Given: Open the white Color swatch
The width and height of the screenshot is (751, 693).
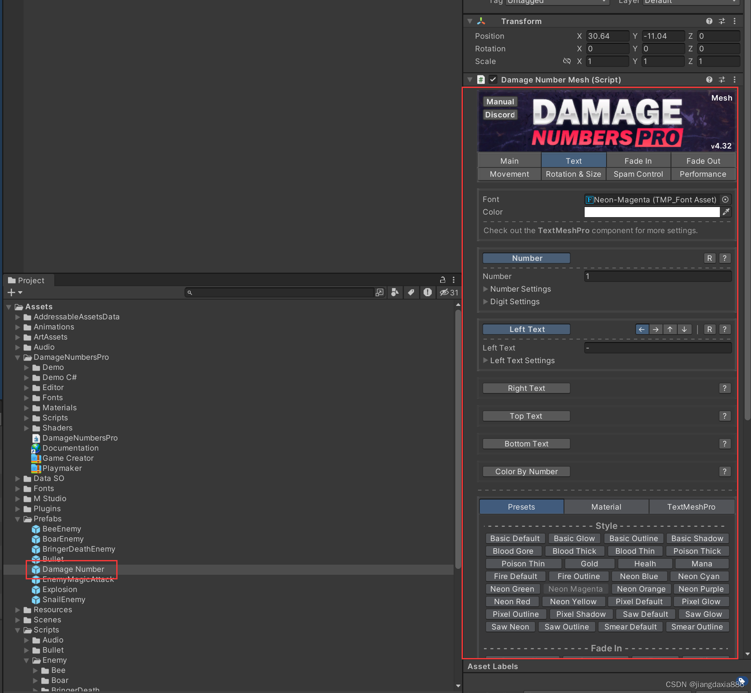Looking at the screenshot, I should [652, 212].
